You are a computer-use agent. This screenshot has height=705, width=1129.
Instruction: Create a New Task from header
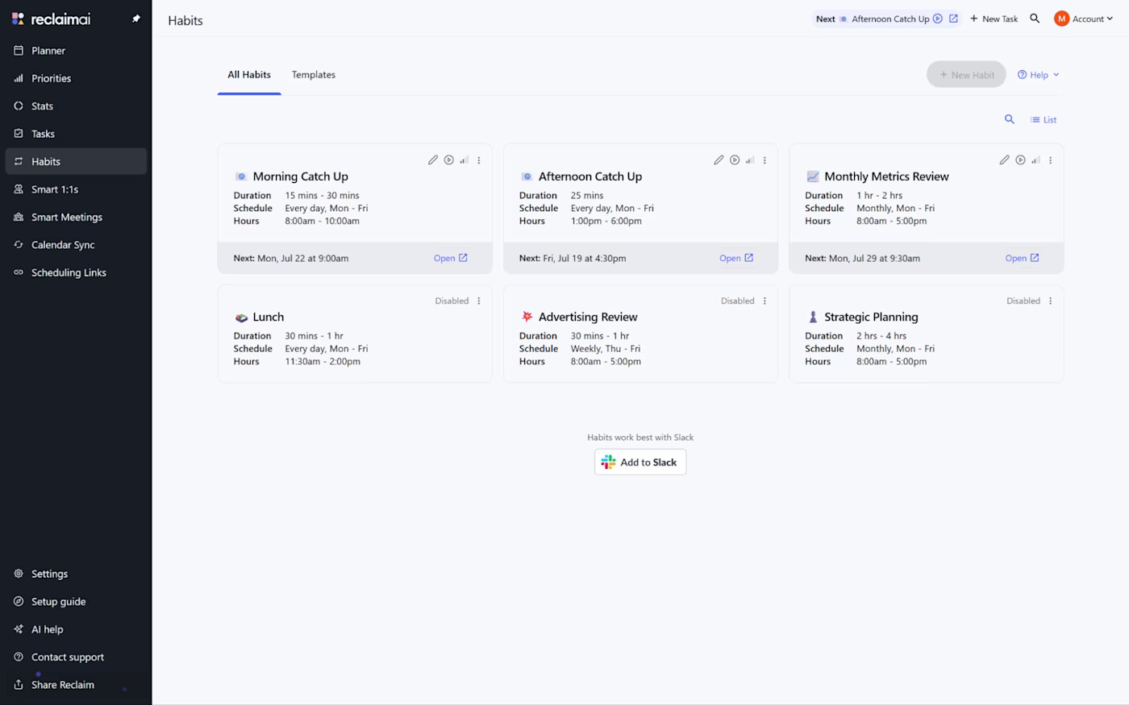click(x=994, y=19)
